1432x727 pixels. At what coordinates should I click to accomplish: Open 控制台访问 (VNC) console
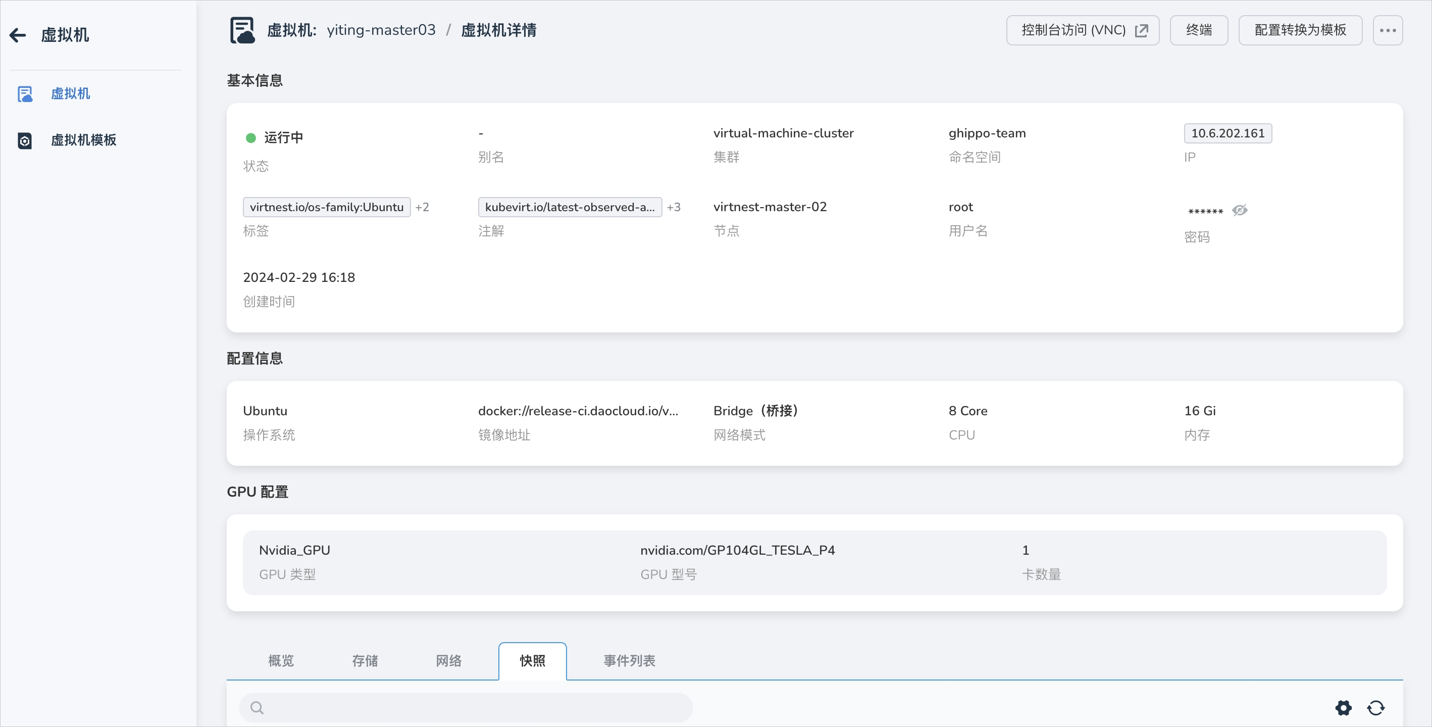pos(1083,30)
